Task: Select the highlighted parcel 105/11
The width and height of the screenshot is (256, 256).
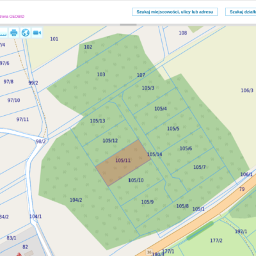Action: 123,163
